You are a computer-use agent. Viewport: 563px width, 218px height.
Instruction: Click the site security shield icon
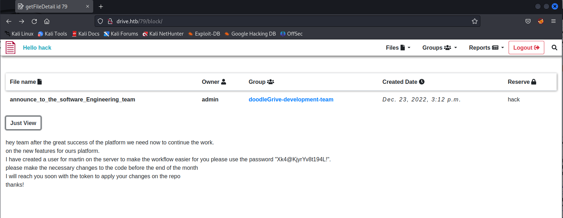click(x=100, y=21)
